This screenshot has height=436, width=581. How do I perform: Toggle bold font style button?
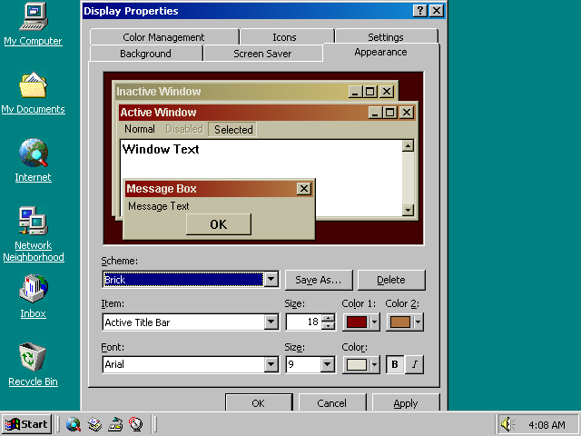(x=395, y=364)
